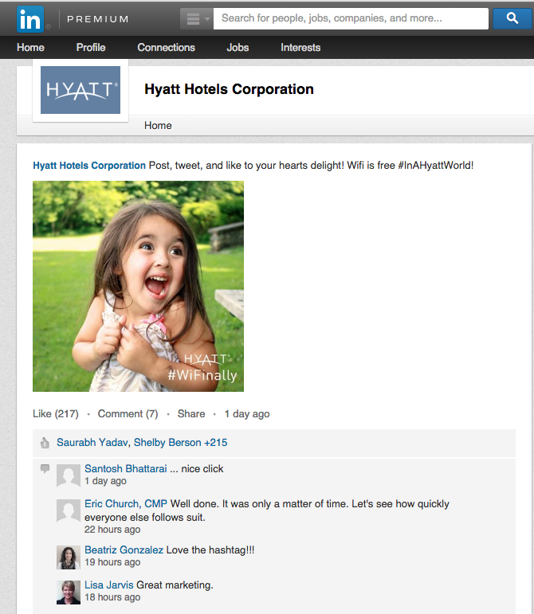
Task: Click Eric Church's avatar placeholder
Action: click(x=69, y=510)
